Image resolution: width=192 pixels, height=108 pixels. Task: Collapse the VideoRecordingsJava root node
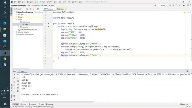(x=14, y=12)
